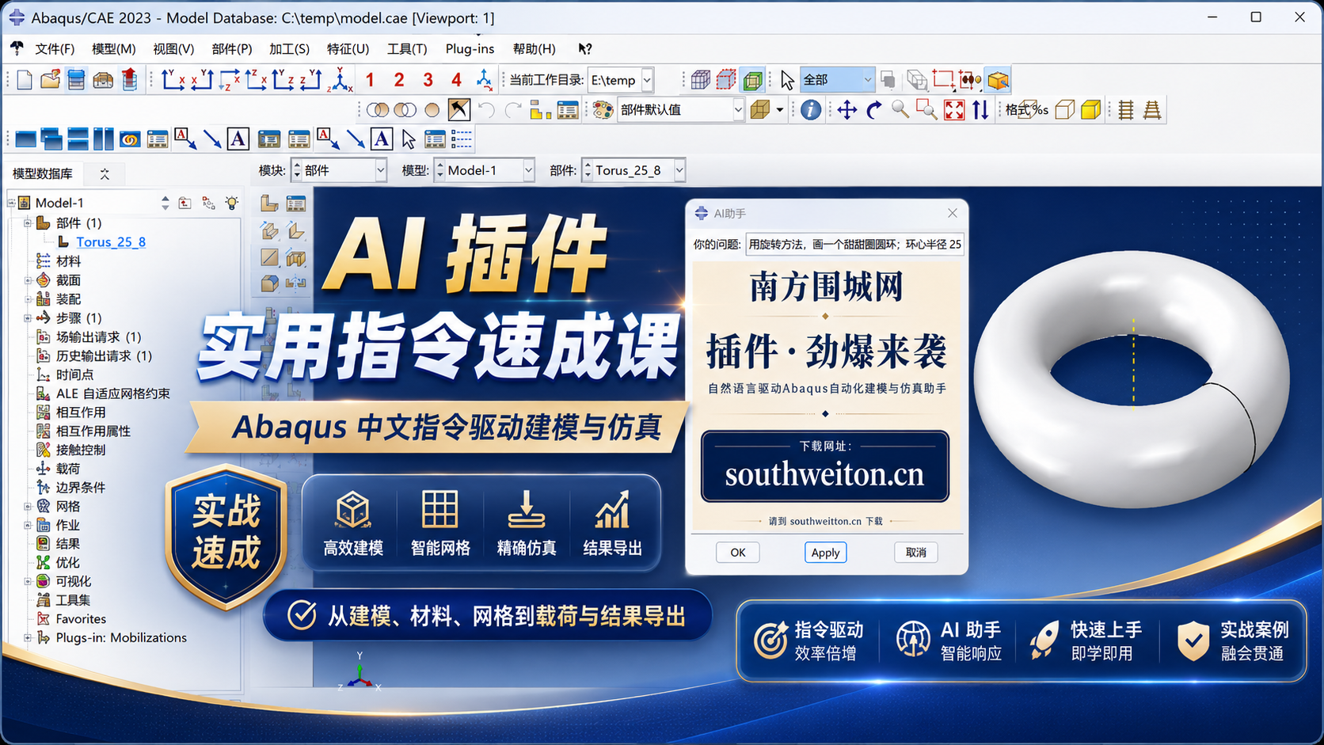Apply the isometric view triad icon
This screenshot has width=1324, height=745.
(x=341, y=80)
